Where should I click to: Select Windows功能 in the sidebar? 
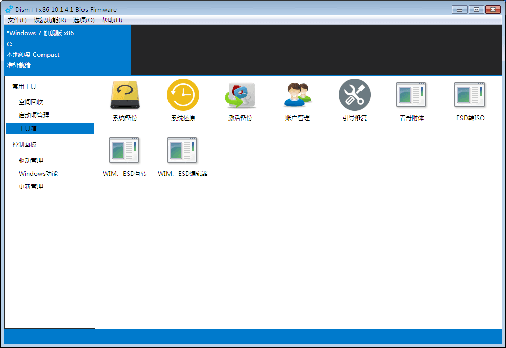point(36,173)
